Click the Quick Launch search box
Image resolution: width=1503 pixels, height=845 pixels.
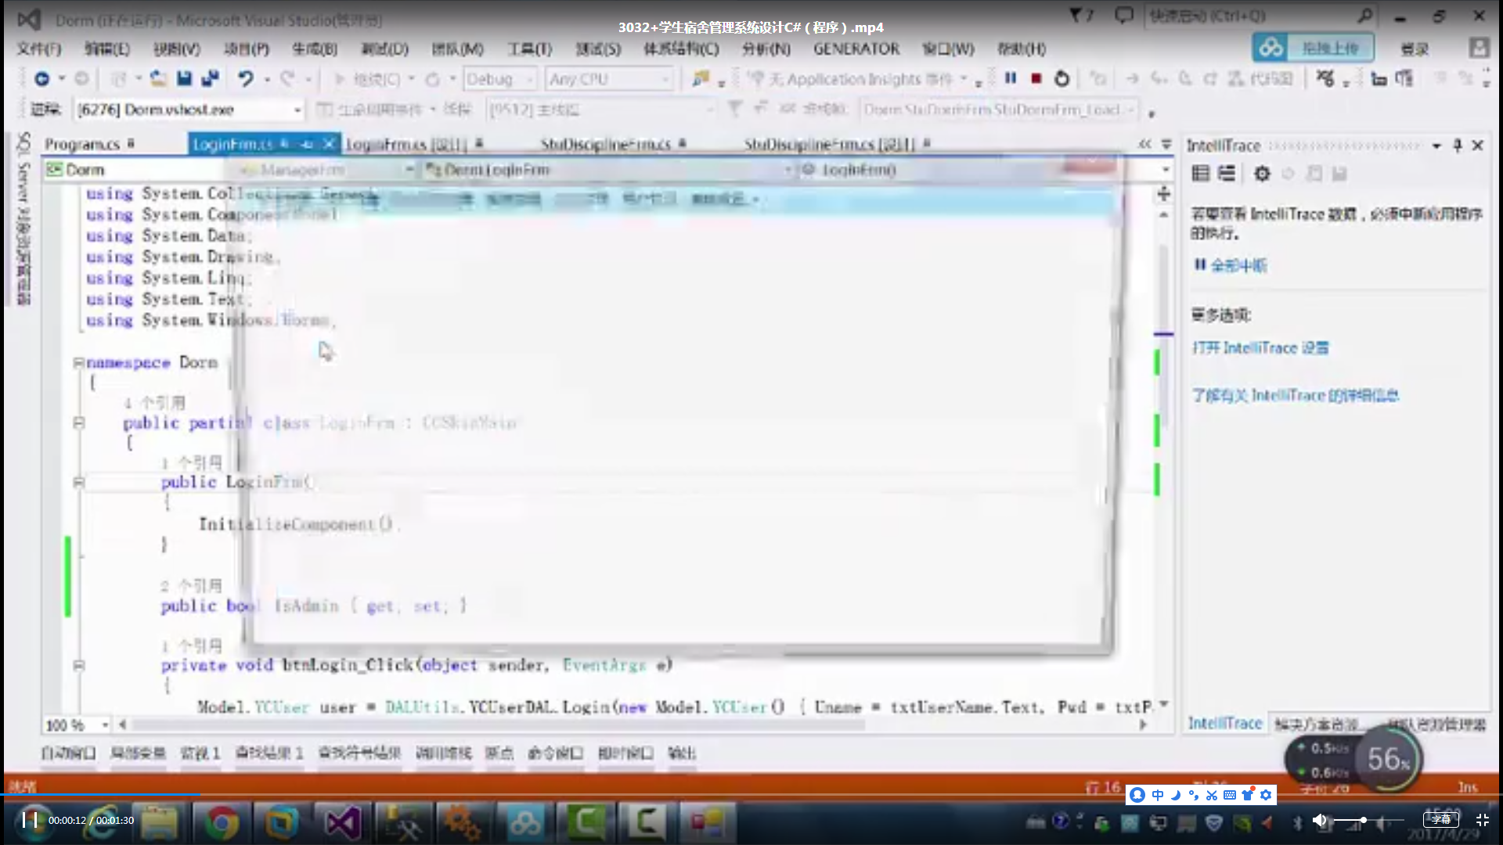coord(1260,16)
